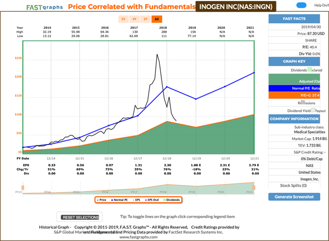Click the Stock Splits (0) entry
Screen dimensions: 329x241
click(294, 186)
